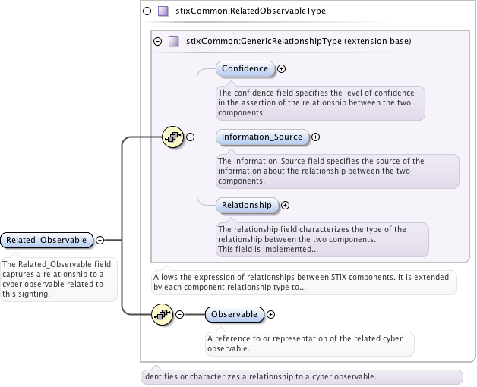Collapse the GenericRelationshipType extension base box
This screenshot has height=387, width=477.
[157, 42]
